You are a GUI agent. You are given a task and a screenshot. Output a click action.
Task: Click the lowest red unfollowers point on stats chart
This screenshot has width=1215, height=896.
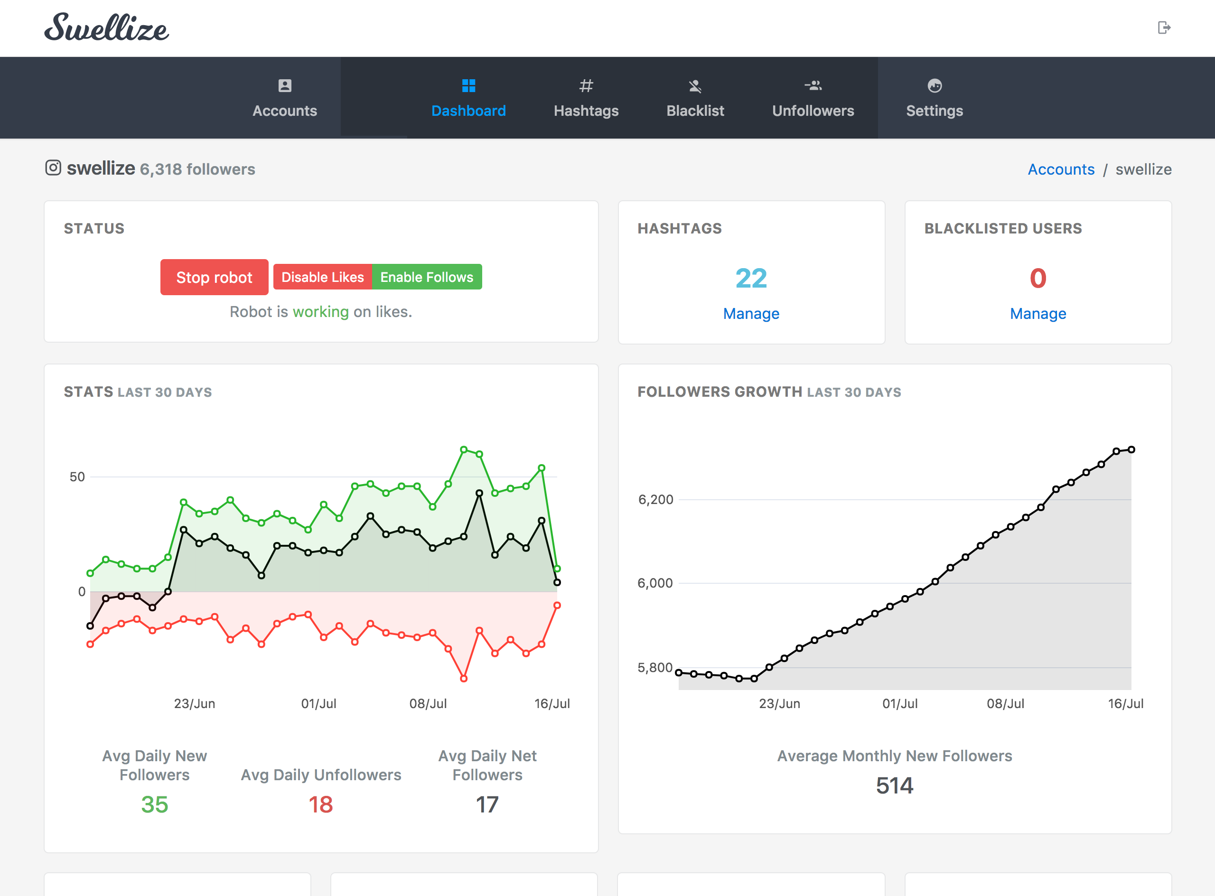tap(464, 678)
